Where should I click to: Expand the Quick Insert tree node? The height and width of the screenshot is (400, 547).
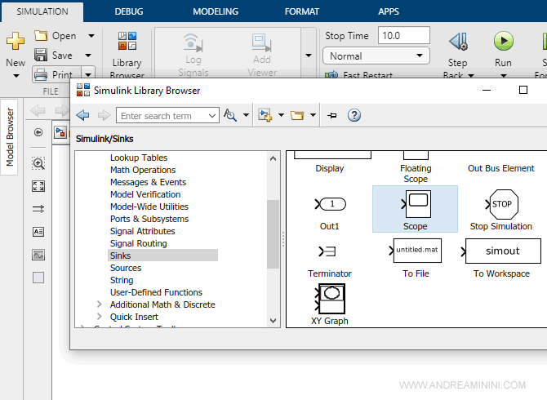(100, 316)
